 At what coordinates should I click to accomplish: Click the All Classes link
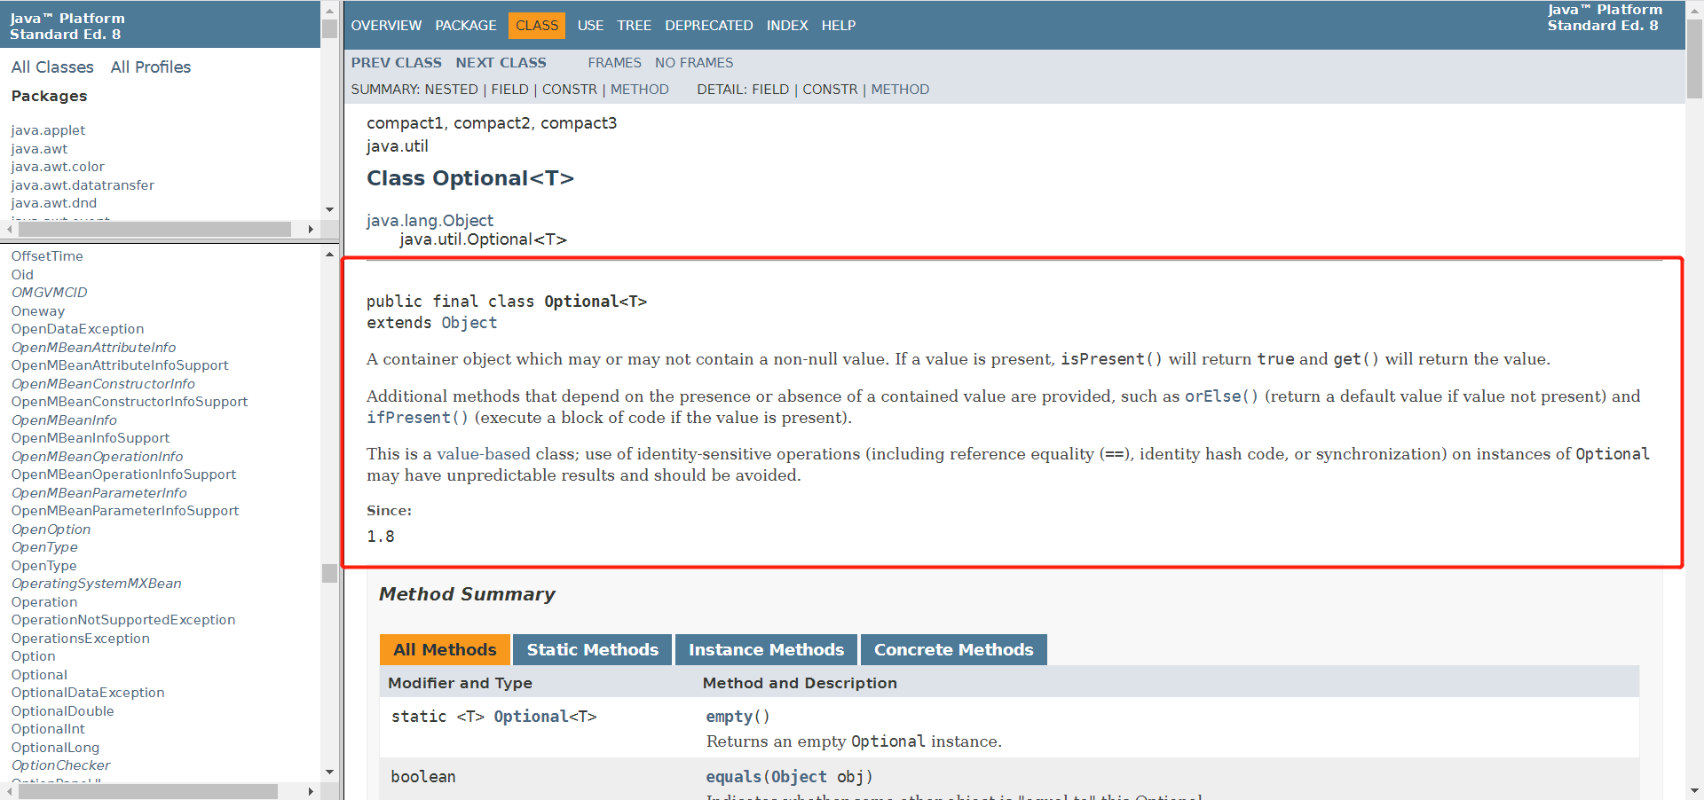coord(52,67)
